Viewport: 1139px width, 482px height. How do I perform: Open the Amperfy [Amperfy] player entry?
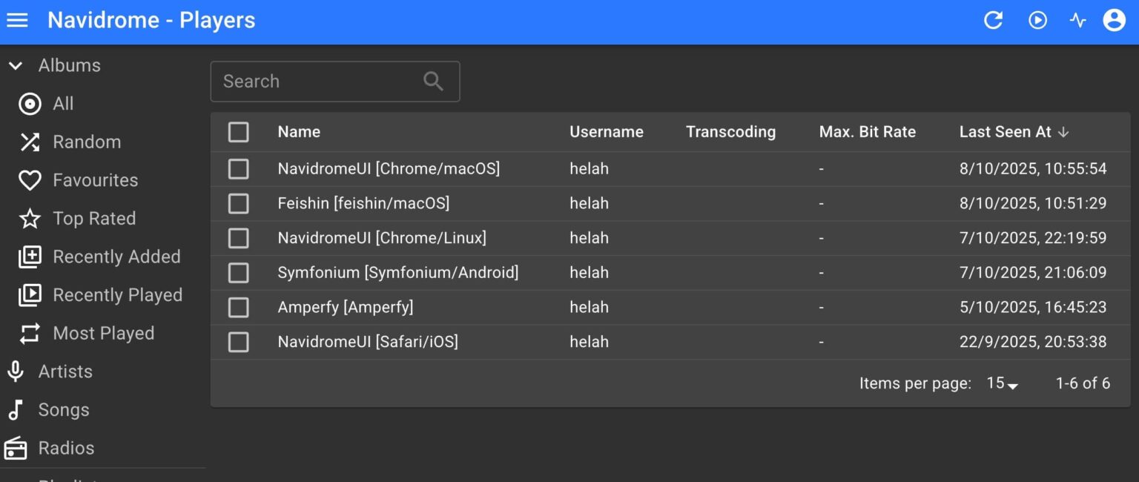346,307
